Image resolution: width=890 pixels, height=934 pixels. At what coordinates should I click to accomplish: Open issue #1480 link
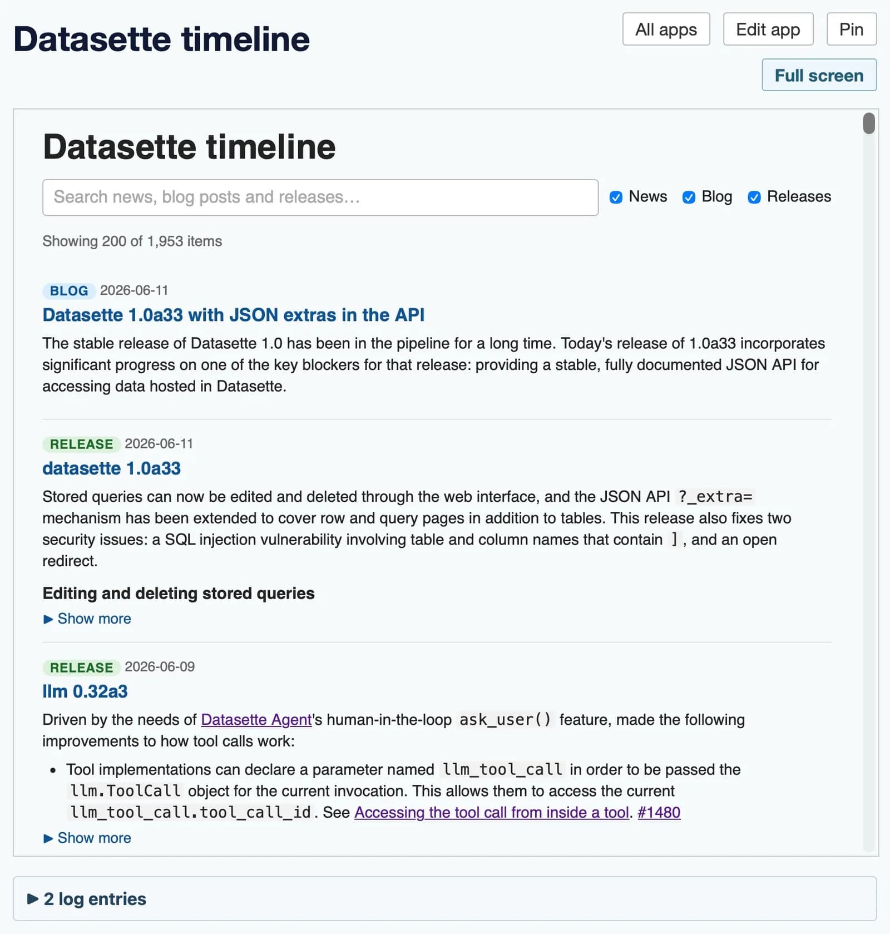tap(659, 812)
